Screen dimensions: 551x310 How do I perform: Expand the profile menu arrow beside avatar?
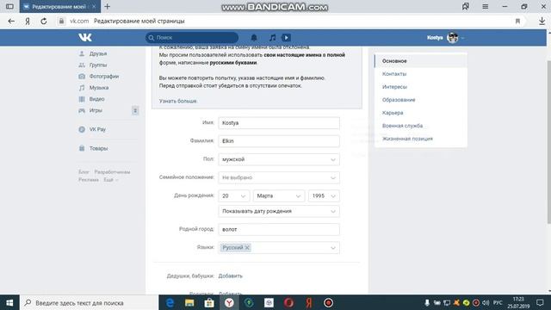coord(463,38)
